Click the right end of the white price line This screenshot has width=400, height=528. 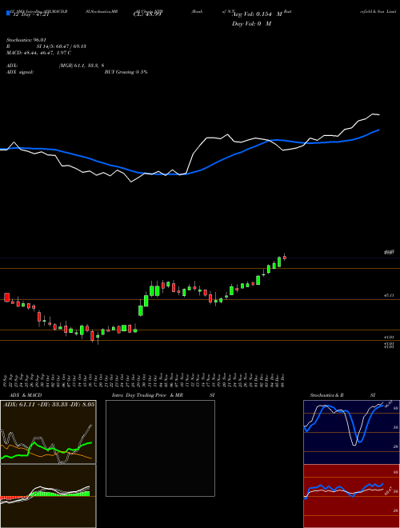pos(378,115)
